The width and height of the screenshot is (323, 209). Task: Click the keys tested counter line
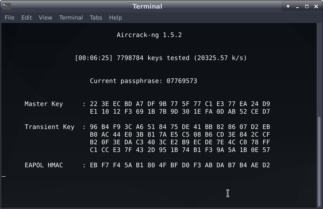161,58
